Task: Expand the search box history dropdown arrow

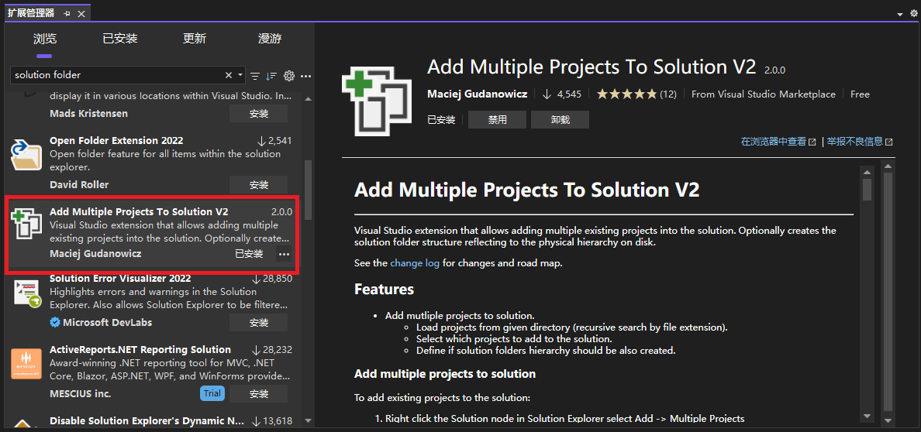Action: [240, 75]
